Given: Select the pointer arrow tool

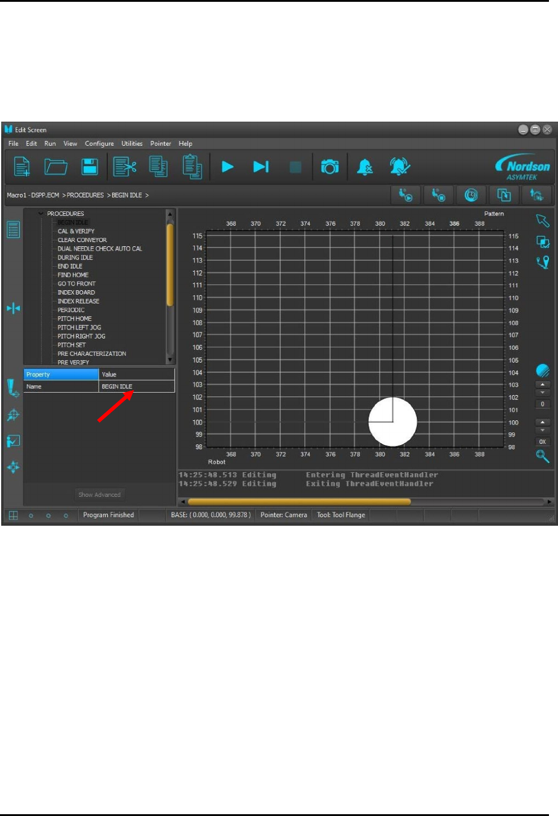Looking at the screenshot, I should [x=543, y=220].
